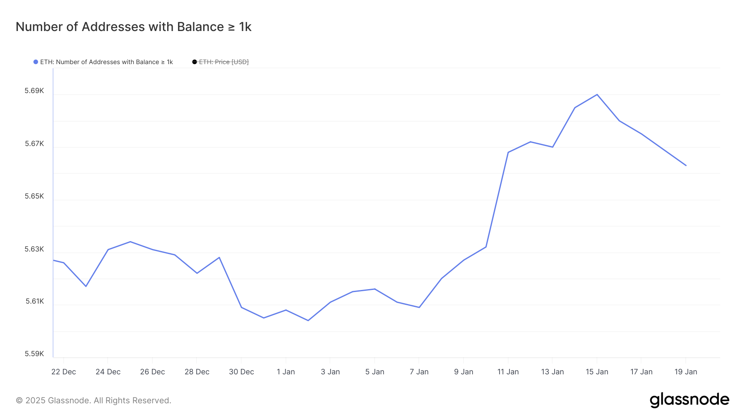
Task: Click the 7 Jan x-axis label
Action: (x=419, y=372)
